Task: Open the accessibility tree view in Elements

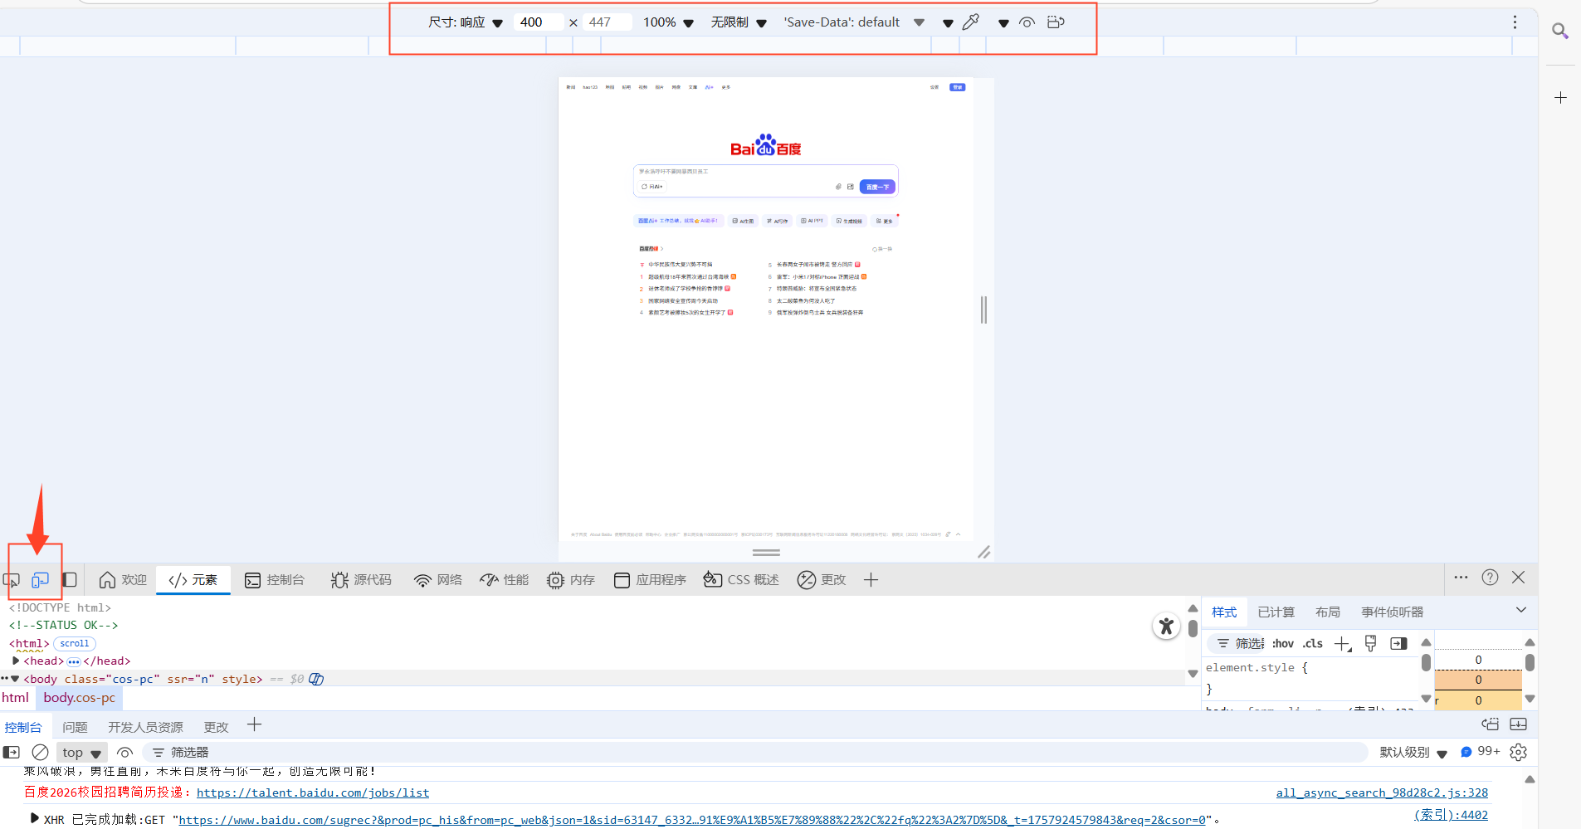Action: 1167,627
